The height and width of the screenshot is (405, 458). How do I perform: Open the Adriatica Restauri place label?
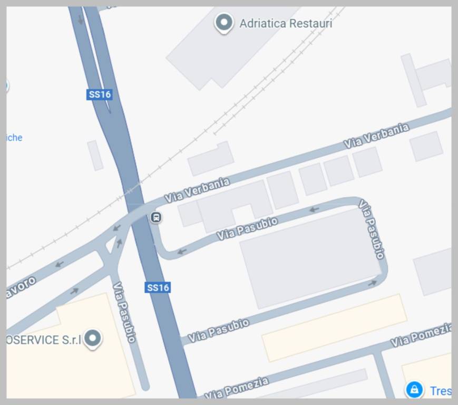pyautogui.click(x=286, y=23)
